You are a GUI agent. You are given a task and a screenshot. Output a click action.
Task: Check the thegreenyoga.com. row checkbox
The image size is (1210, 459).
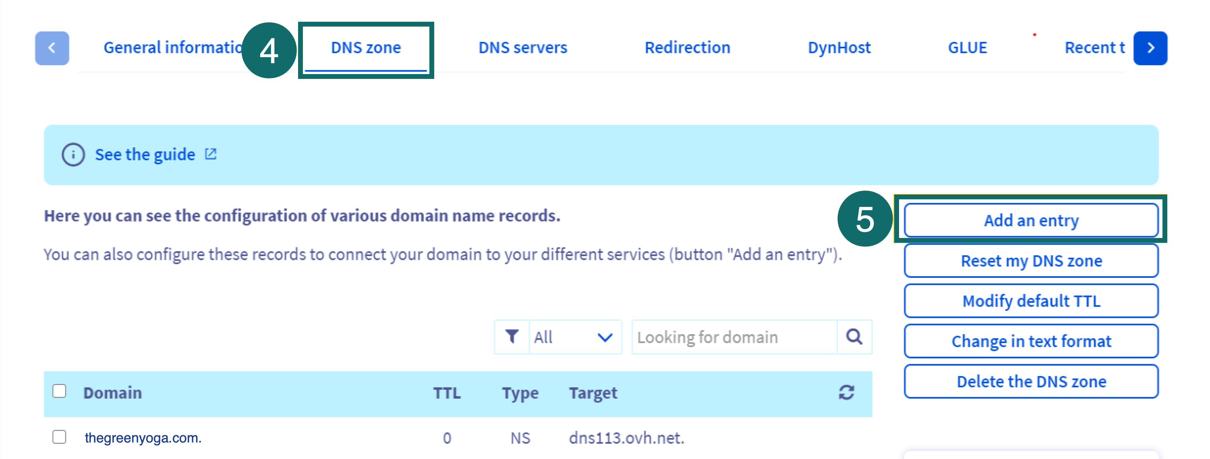(59, 437)
